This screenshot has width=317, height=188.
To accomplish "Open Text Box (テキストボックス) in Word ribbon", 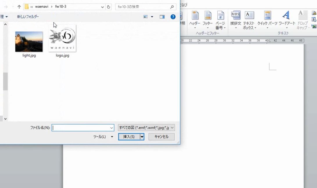I will [x=249, y=20].
